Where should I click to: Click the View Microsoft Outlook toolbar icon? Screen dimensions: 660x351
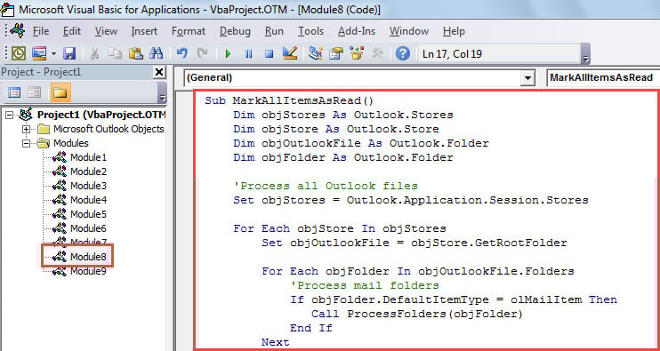tap(19, 54)
